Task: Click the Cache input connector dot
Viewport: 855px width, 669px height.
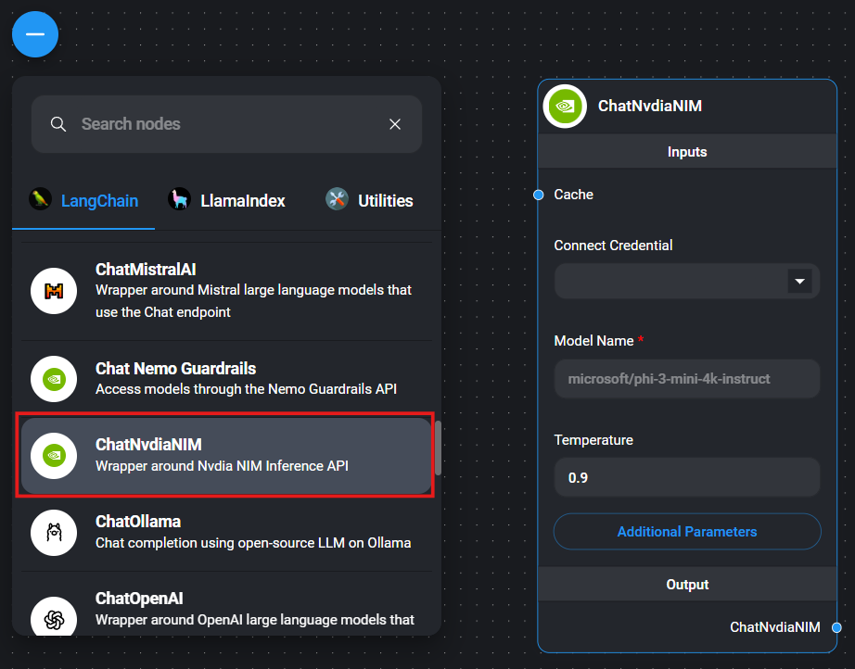Action: (x=538, y=195)
